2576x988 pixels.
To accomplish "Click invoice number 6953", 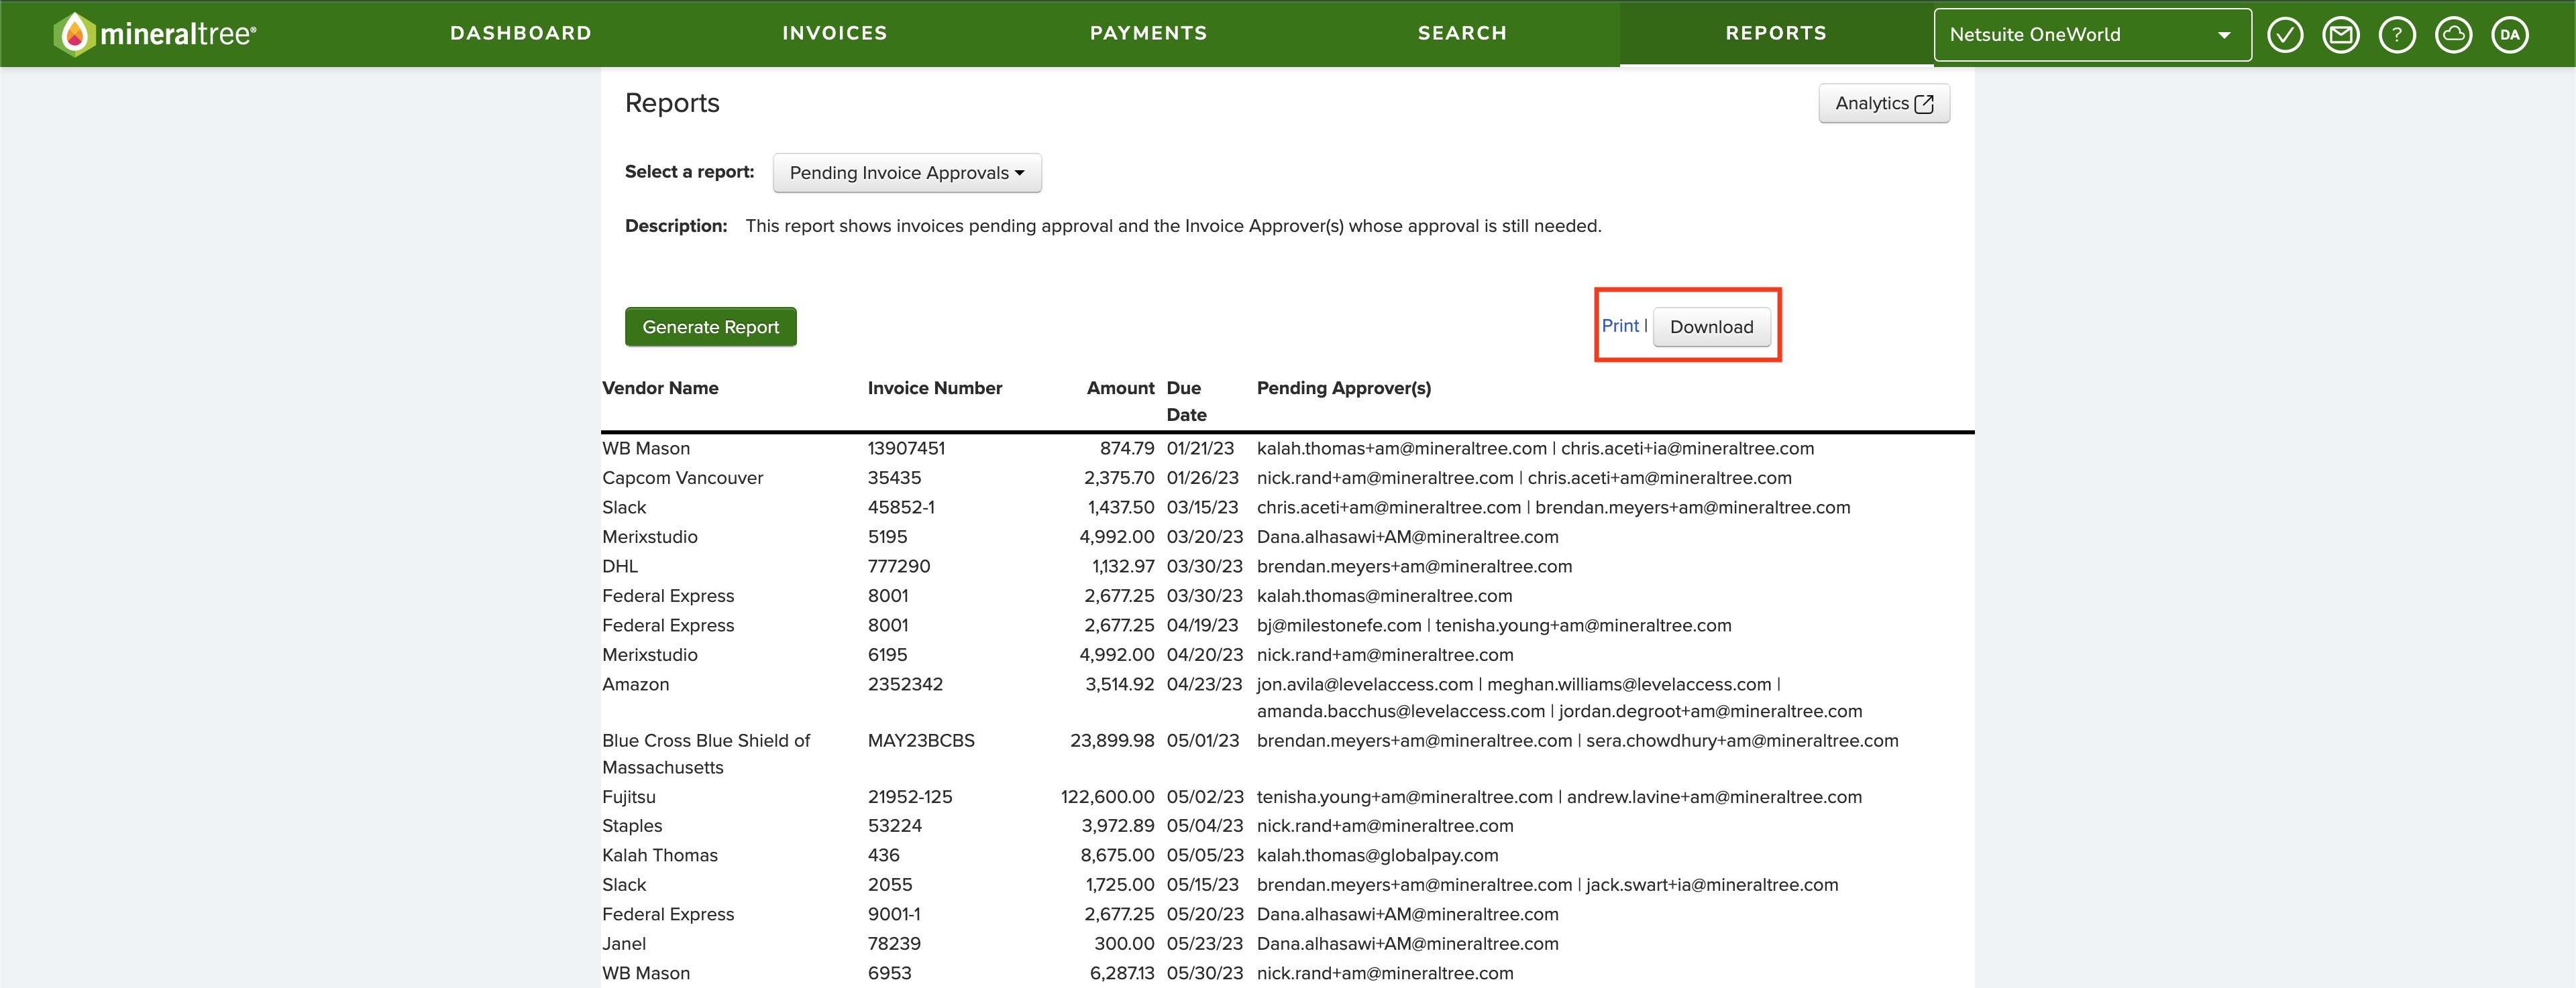I will click(x=890, y=973).
